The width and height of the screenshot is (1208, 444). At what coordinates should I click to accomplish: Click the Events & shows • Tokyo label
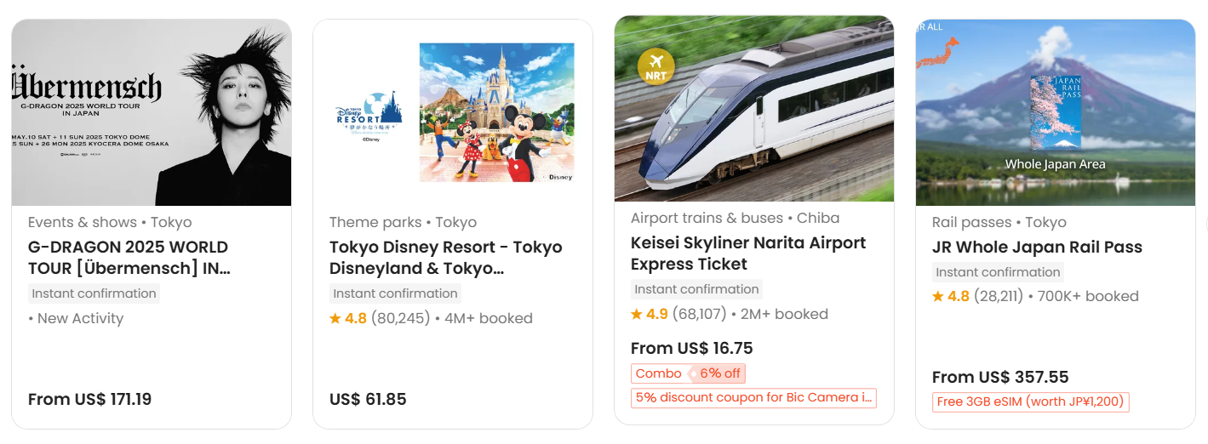[x=110, y=222]
